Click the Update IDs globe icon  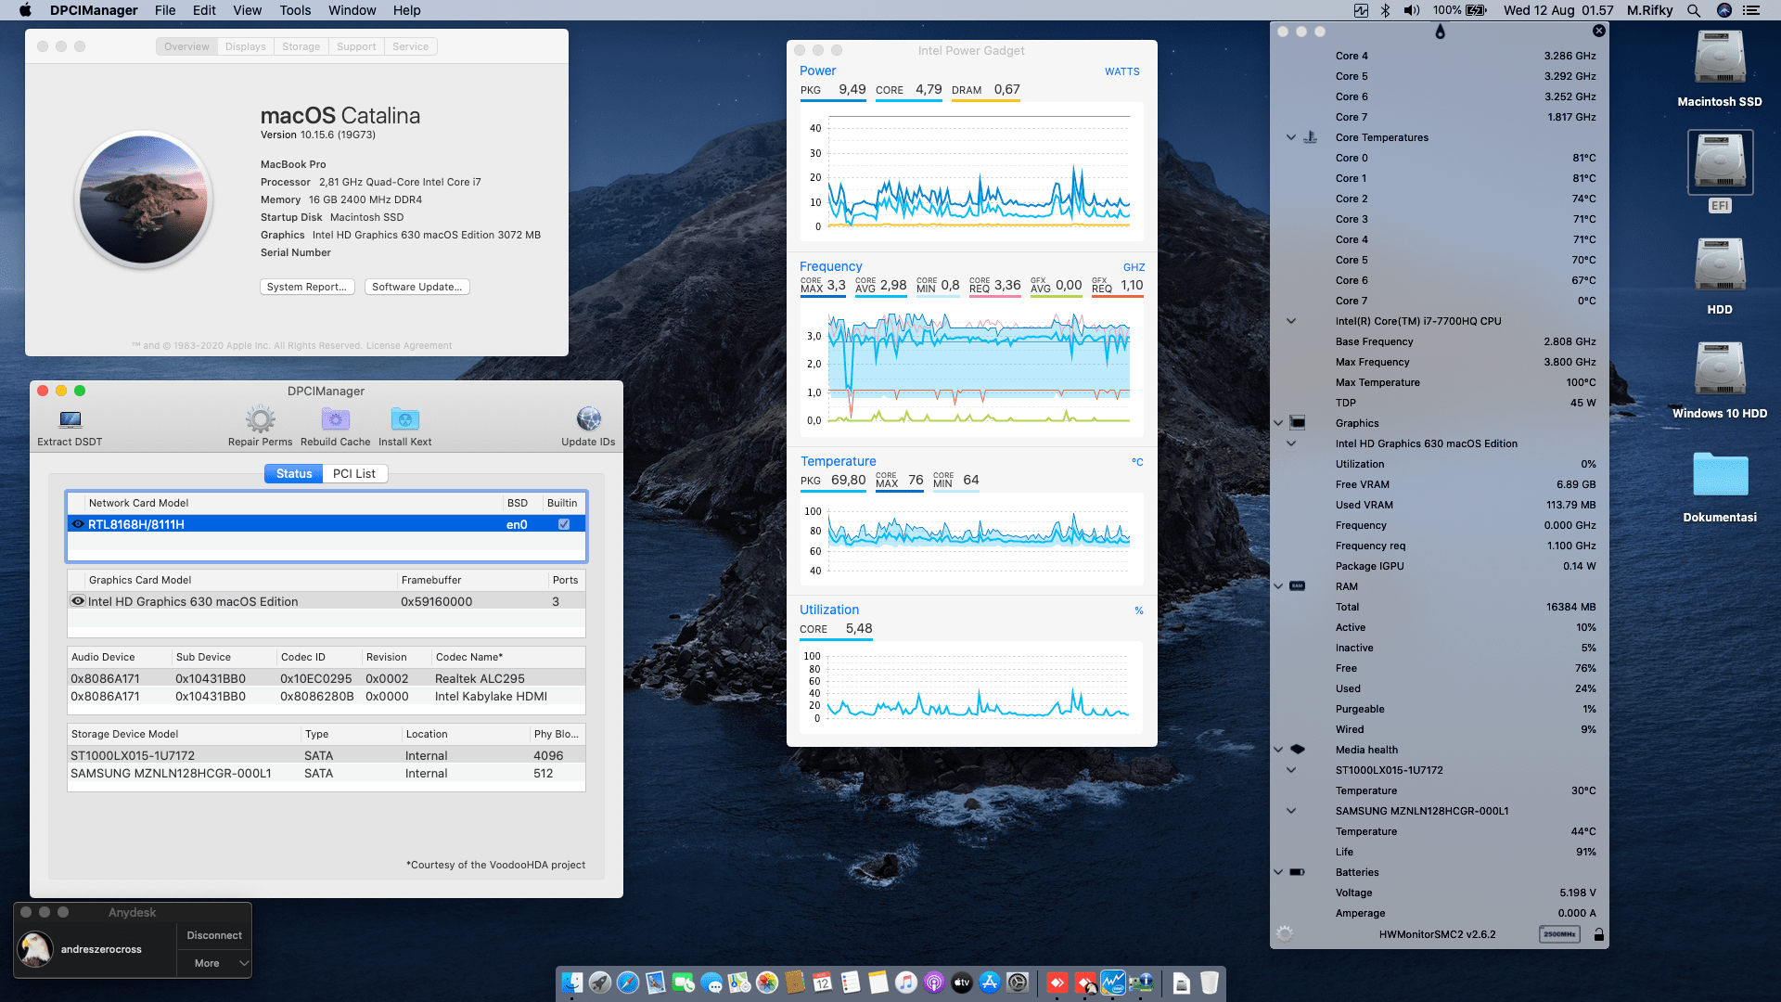coord(588,419)
